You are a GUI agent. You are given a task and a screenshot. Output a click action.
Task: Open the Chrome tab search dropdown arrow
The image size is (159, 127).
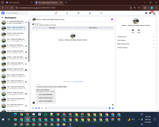coord(2,3)
